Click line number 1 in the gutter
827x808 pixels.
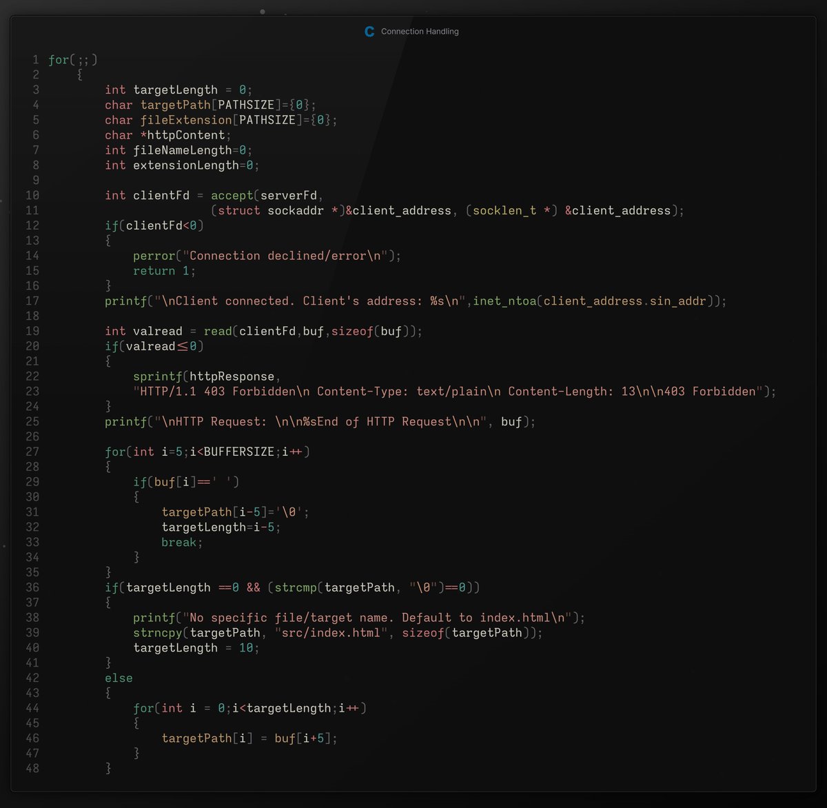36,60
